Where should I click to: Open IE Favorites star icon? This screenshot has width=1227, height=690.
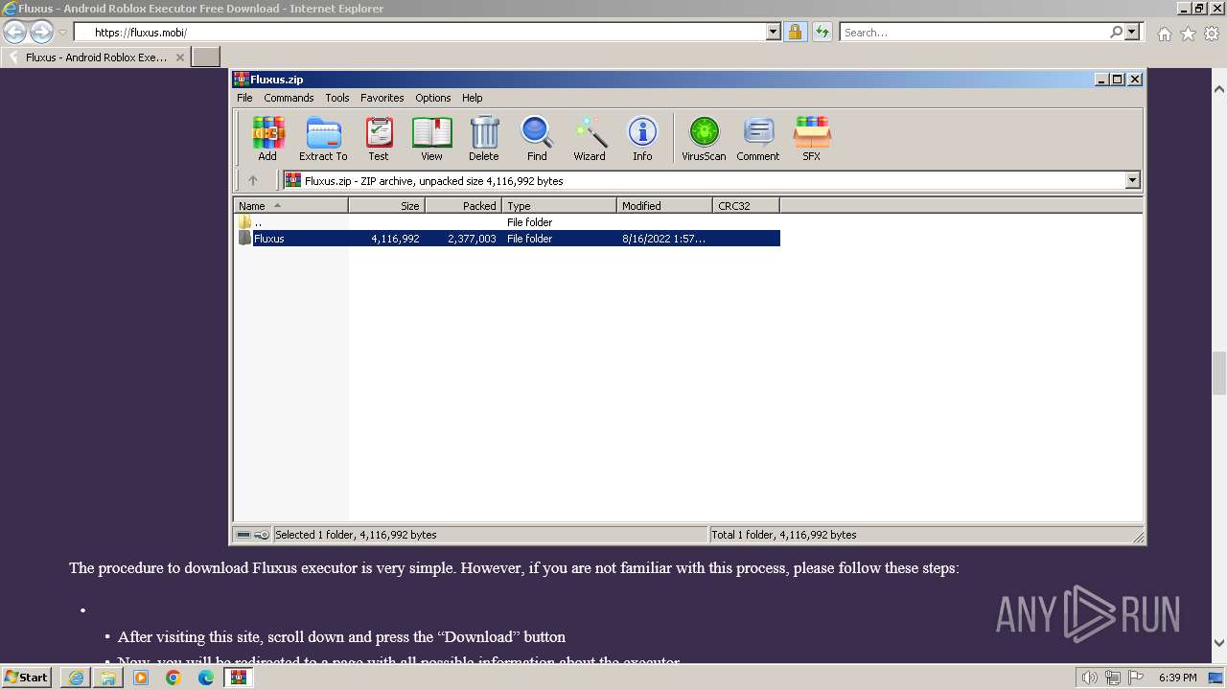coord(1188,34)
